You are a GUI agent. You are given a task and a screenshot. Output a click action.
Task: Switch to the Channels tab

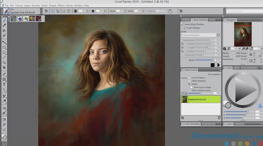coord(239,124)
